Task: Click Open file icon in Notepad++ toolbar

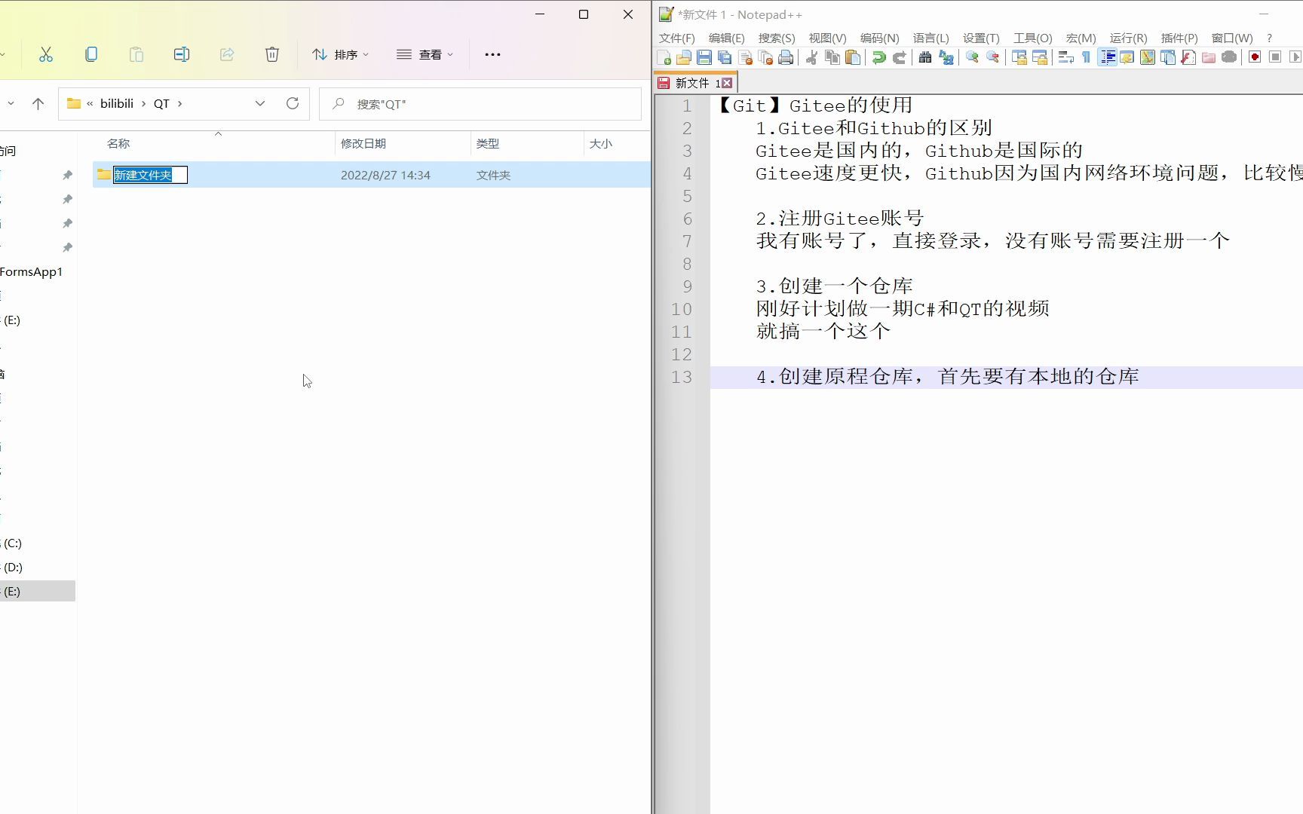Action: 684,58
